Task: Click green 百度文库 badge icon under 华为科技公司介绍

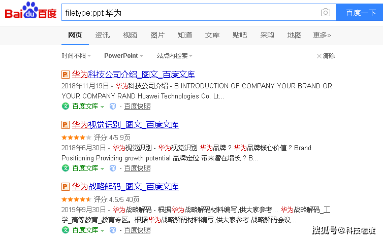Action: [66, 106]
